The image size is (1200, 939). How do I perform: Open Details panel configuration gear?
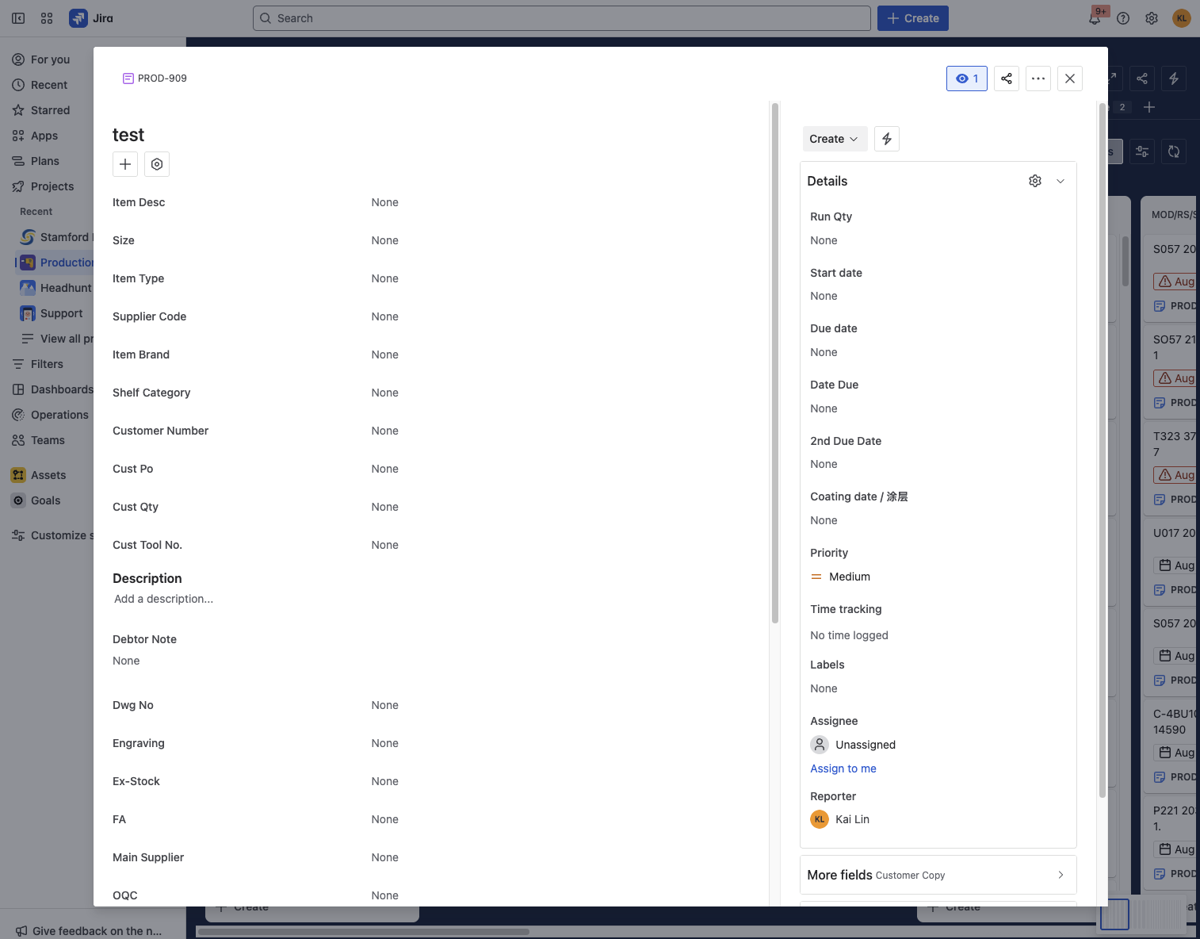tap(1034, 181)
